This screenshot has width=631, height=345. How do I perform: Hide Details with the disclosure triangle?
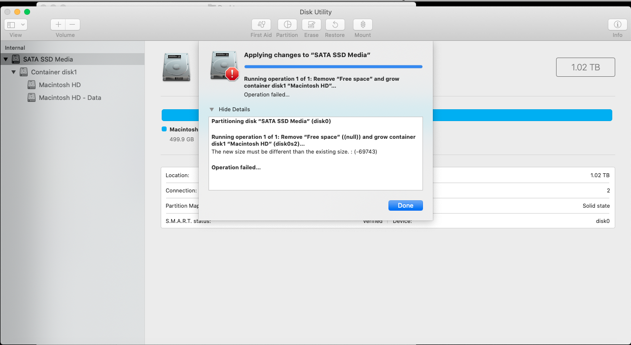pyautogui.click(x=212, y=109)
